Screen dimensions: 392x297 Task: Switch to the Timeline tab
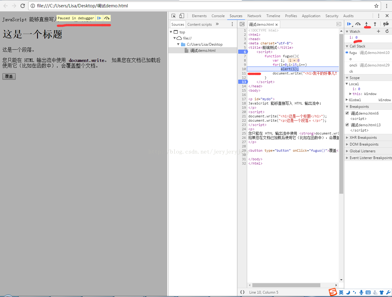tap(273, 16)
